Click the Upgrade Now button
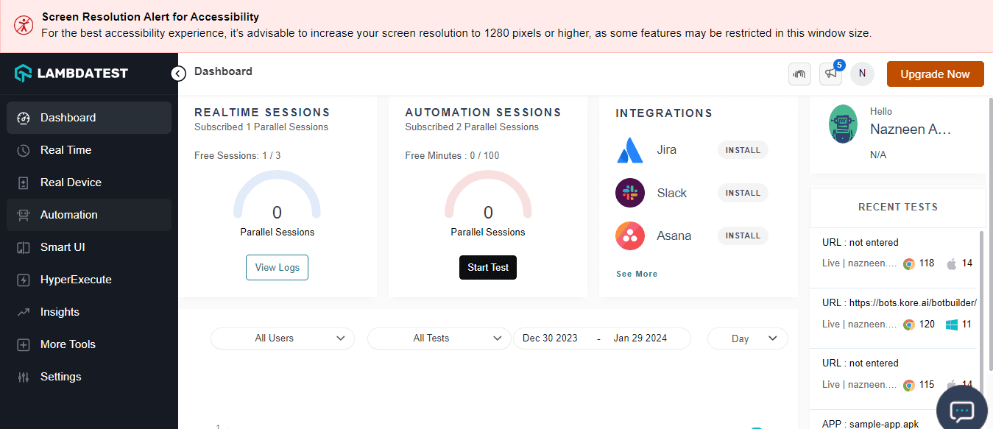 click(x=935, y=74)
